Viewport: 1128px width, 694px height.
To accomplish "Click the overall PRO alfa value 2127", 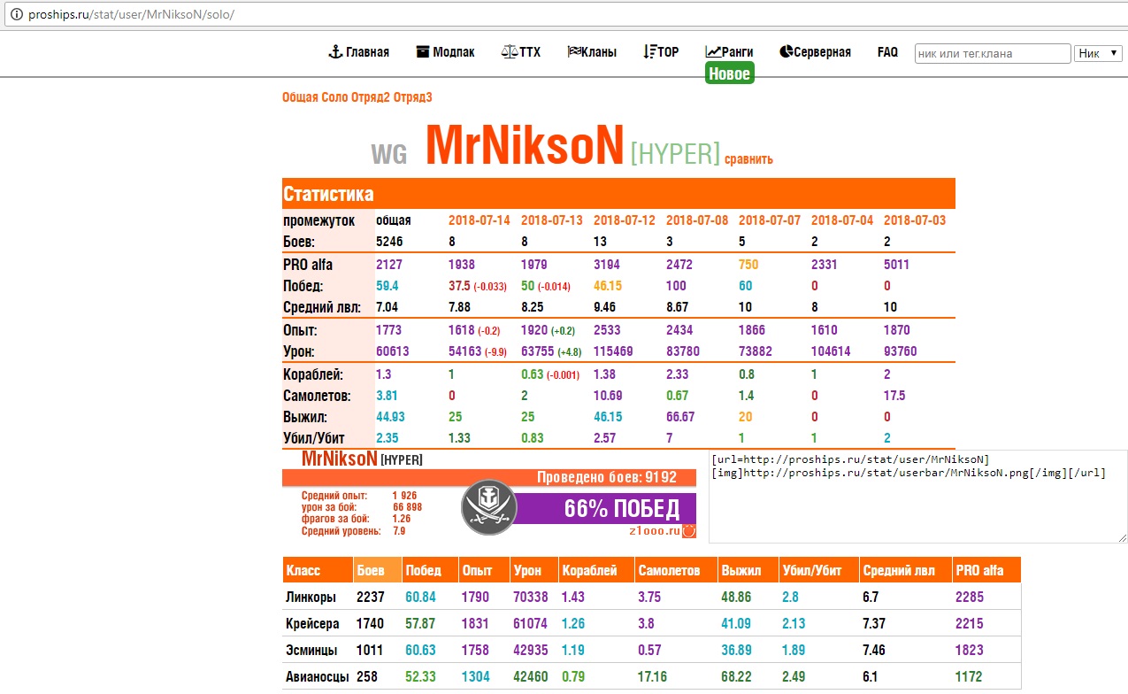I will (388, 265).
